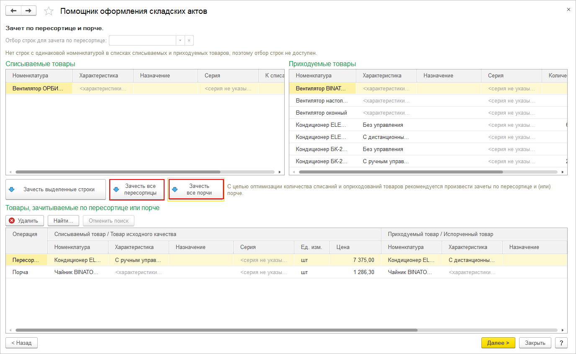The image size is (576, 354).
Task: Select Вентилятор оконный row in incoming goods
Action: click(321, 113)
